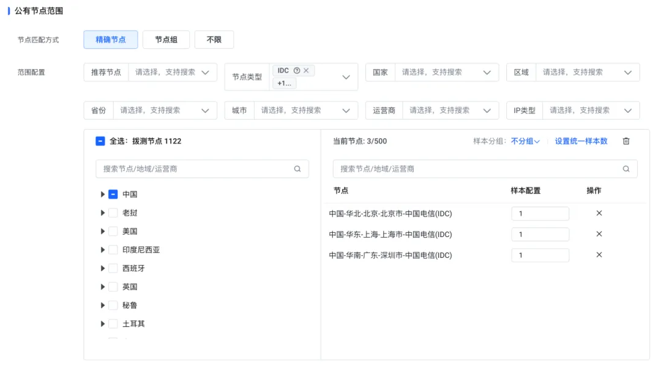Image resolution: width=661 pixels, height=366 pixels.
Task: Select the 不限 matching mode
Action: pyautogui.click(x=214, y=40)
